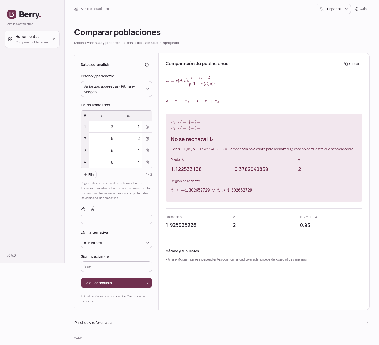Click the H0 hypothesis value input field

pos(116,219)
